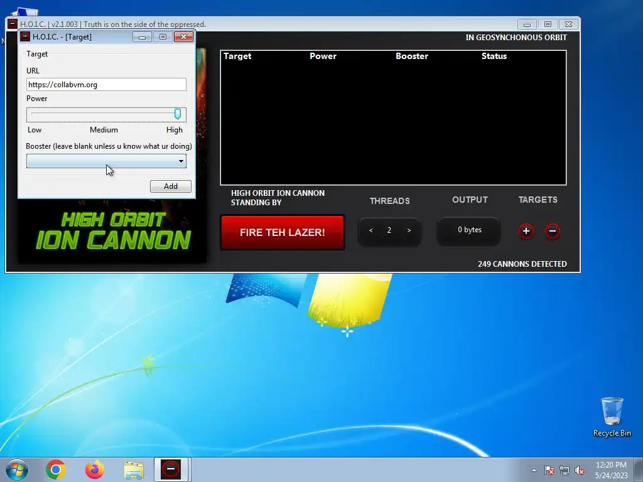This screenshot has width=643, height=482.
Task: Click the FIRE TEH LAZER! button
Action: pos(283,232)
